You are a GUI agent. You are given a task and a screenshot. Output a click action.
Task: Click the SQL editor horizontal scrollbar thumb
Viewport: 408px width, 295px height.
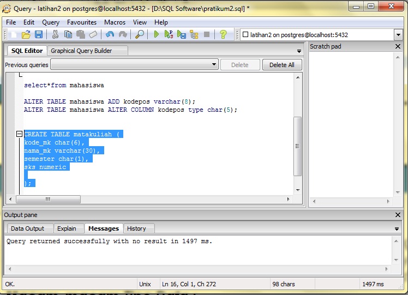coord(48,199)
